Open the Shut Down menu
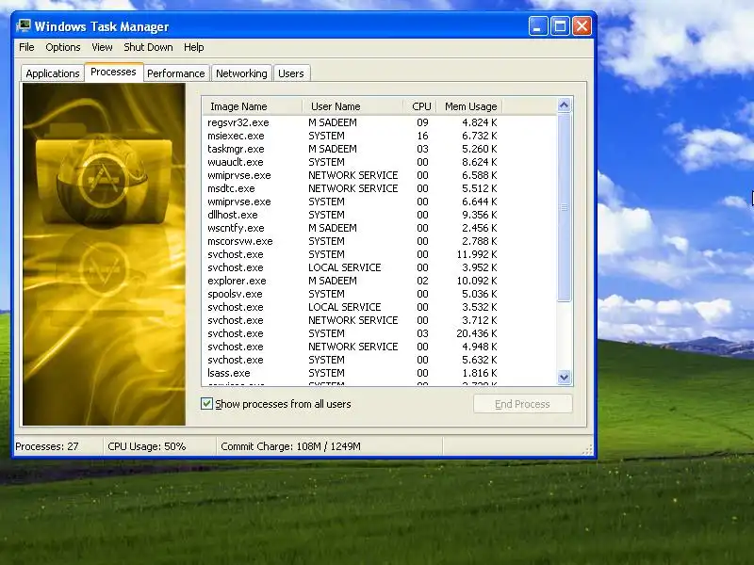The image size is (754, 565). click(x=148, y=47)
